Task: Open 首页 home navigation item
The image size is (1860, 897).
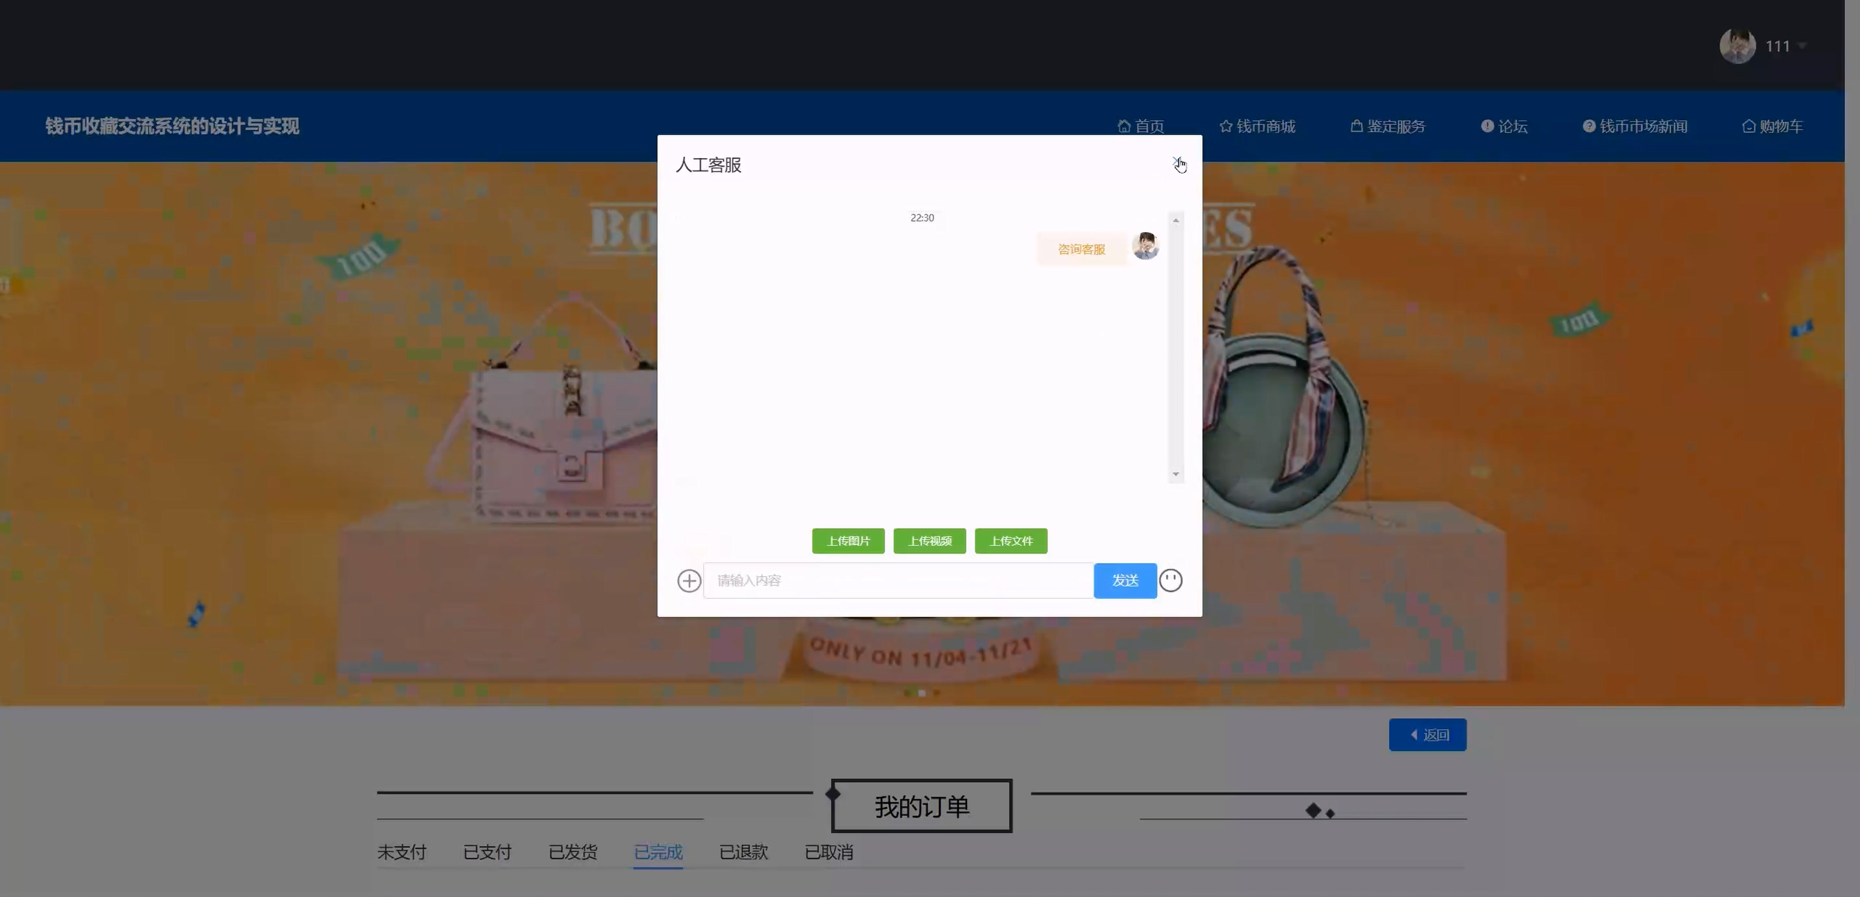Action: click(1141, 126)
